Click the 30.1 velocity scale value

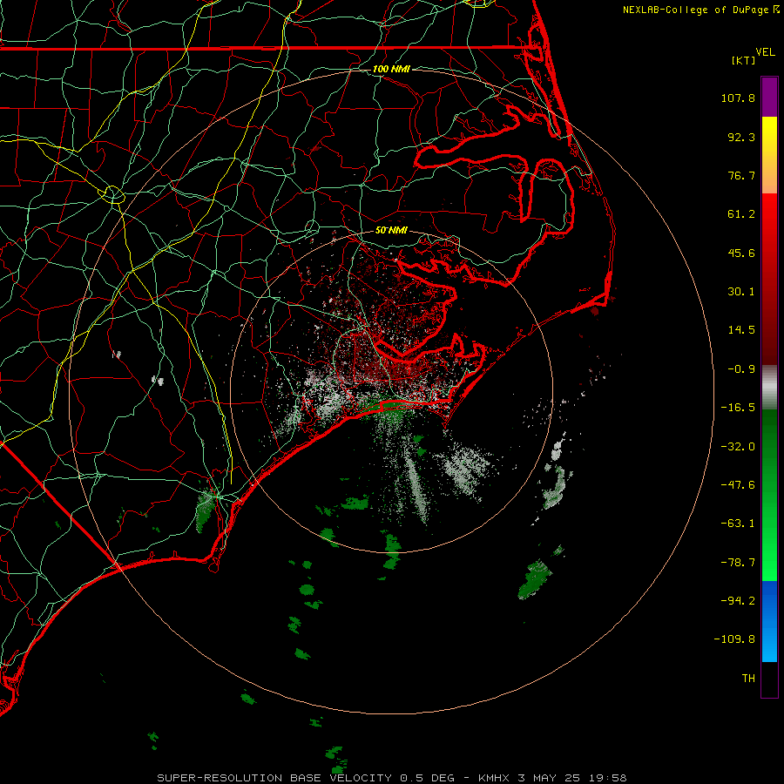(x=741, y=292)
